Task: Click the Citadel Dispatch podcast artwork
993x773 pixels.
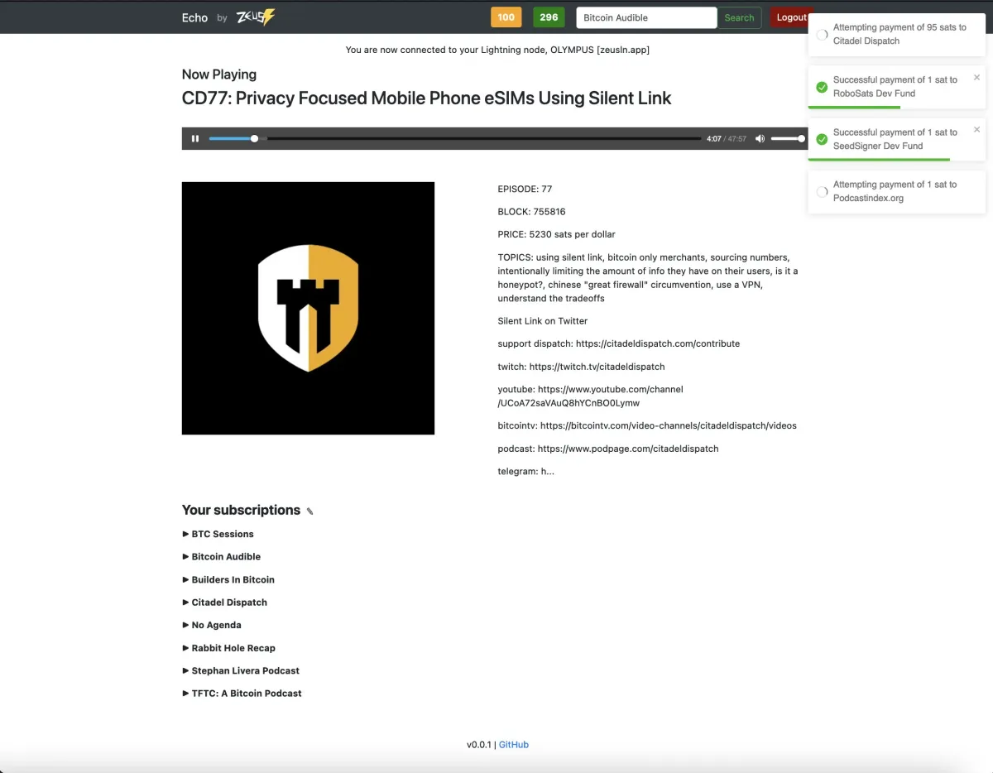Action: coord(308,308)
